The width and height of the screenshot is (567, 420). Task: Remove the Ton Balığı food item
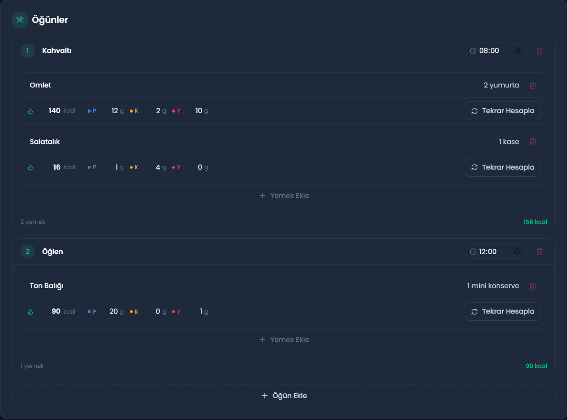tap(533, 286)
